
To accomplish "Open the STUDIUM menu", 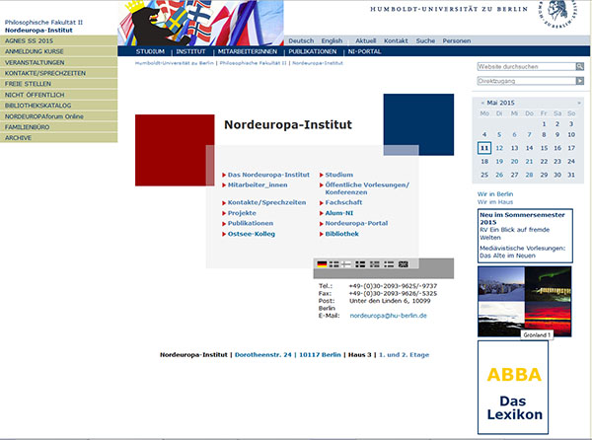I will tap(150, 51).
